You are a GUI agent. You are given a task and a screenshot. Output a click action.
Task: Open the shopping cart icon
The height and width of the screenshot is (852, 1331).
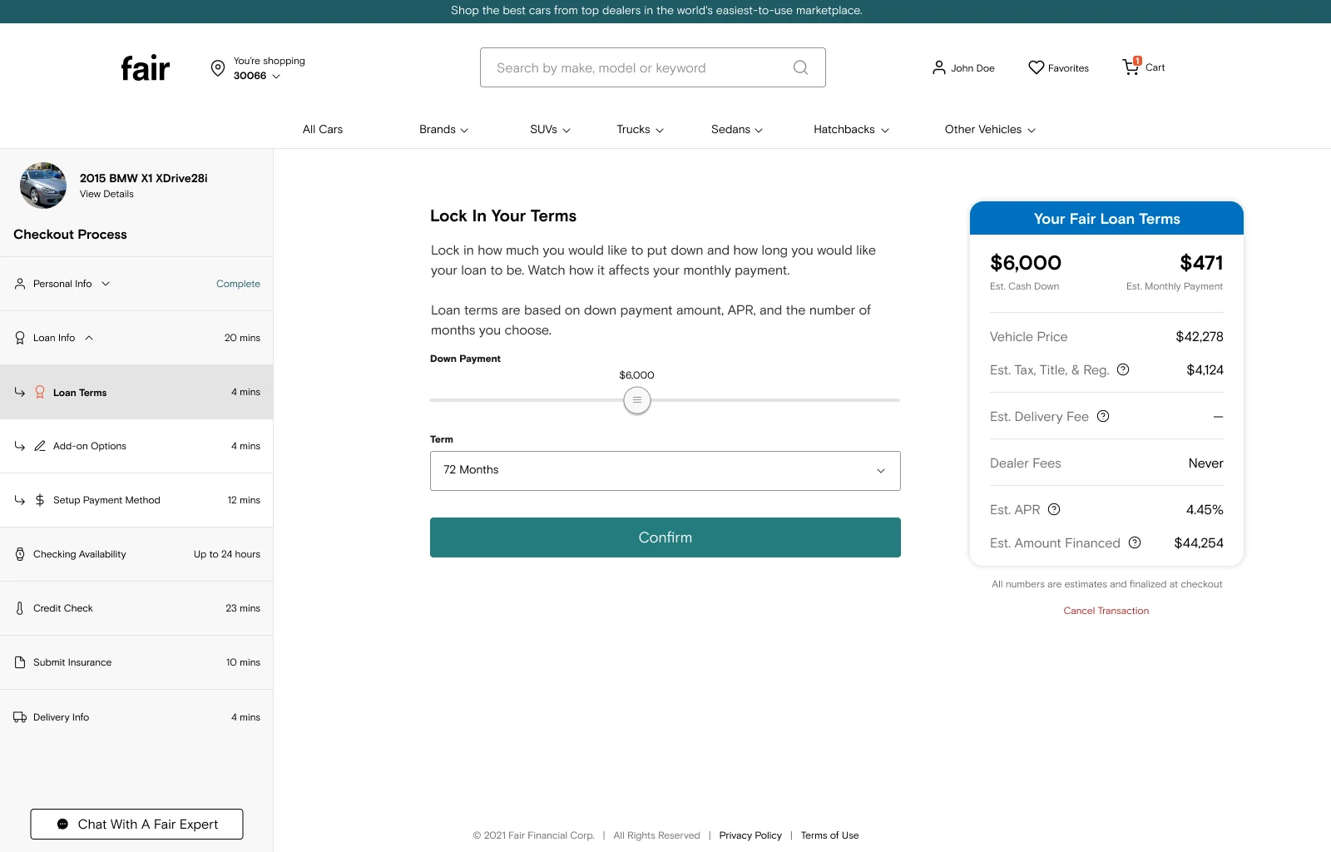point(1131,67)
